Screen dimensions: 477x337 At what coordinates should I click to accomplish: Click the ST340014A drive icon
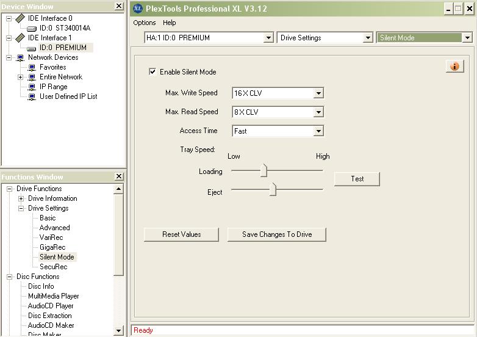click(x=32, y=29)
